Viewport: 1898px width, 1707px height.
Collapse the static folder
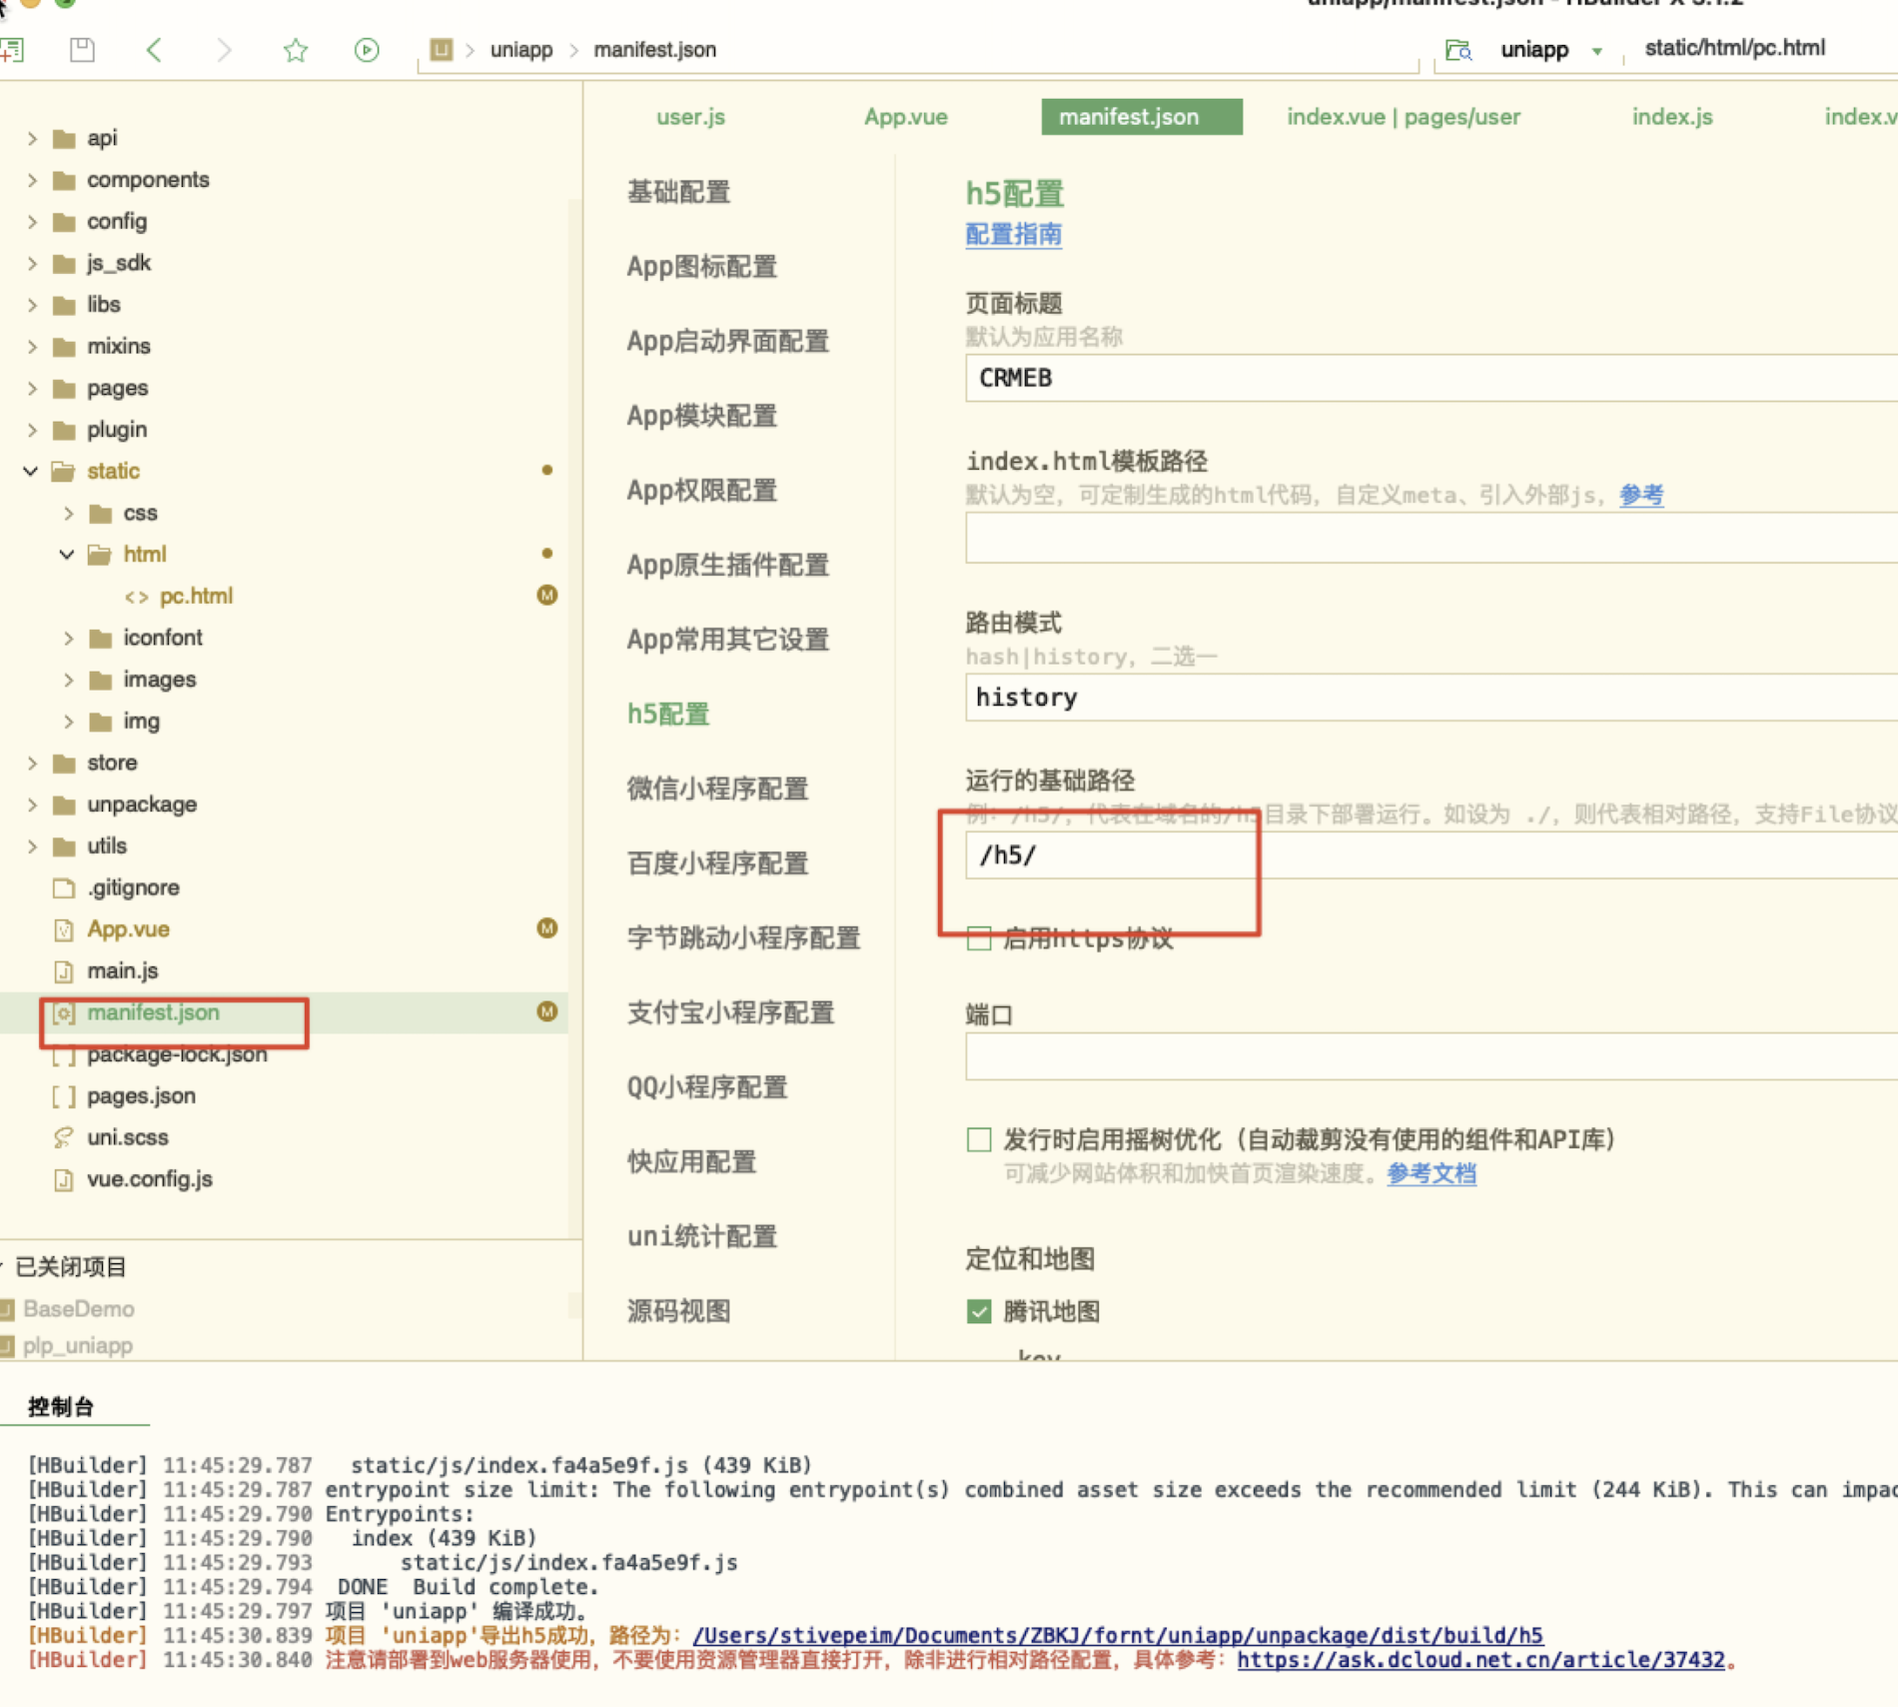point(31,471)
